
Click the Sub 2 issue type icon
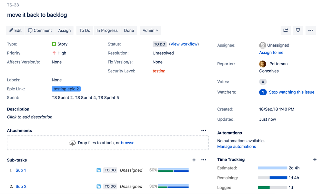tap(99, 186)
